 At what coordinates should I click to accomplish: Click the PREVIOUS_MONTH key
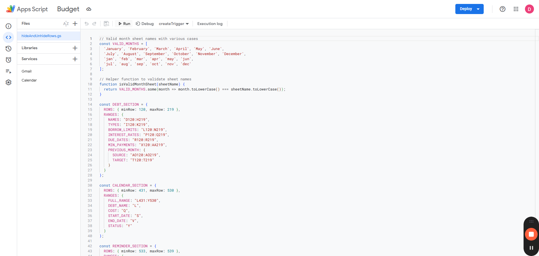pyautogui.click(x=124, y=150)
